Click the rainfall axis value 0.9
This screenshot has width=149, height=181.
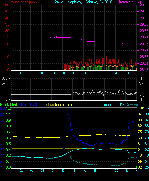point(8,120)
